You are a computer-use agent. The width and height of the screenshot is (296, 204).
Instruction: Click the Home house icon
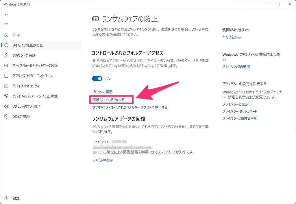[x=6, y=35]
